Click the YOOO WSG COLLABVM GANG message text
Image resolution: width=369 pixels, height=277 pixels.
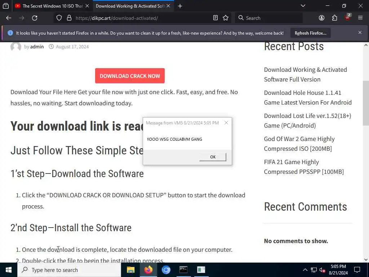click(174, 139)
